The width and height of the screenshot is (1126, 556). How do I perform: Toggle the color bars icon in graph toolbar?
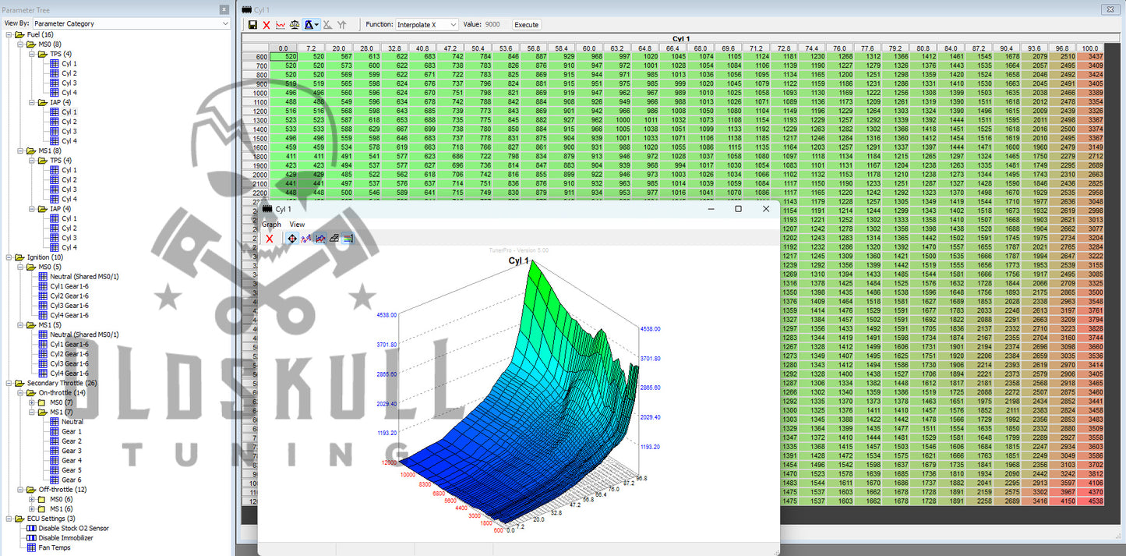(348, 239)
